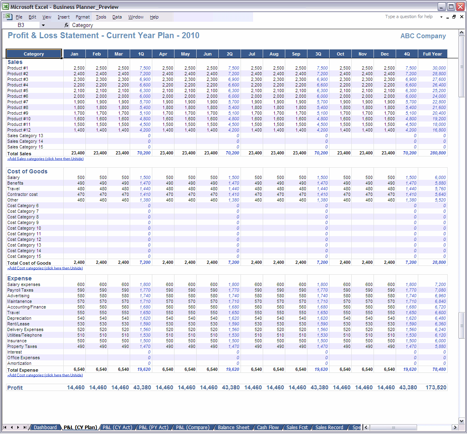The width and height of the screenshot is (467, 434).
Task: Click the last sheet navigation arrow
Action: point(25,428)
